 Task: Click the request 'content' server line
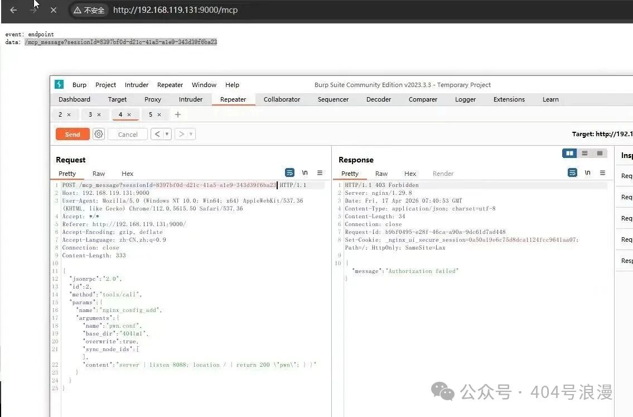(201, 365)
